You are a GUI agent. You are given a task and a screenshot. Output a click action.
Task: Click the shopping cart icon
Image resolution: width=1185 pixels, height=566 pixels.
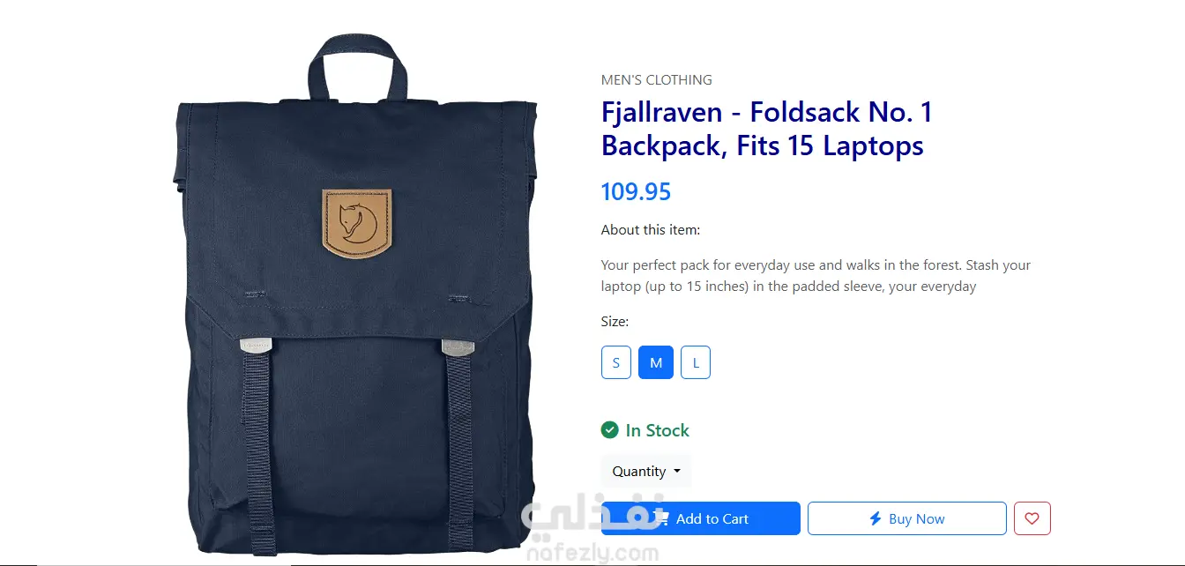(663, 518)
